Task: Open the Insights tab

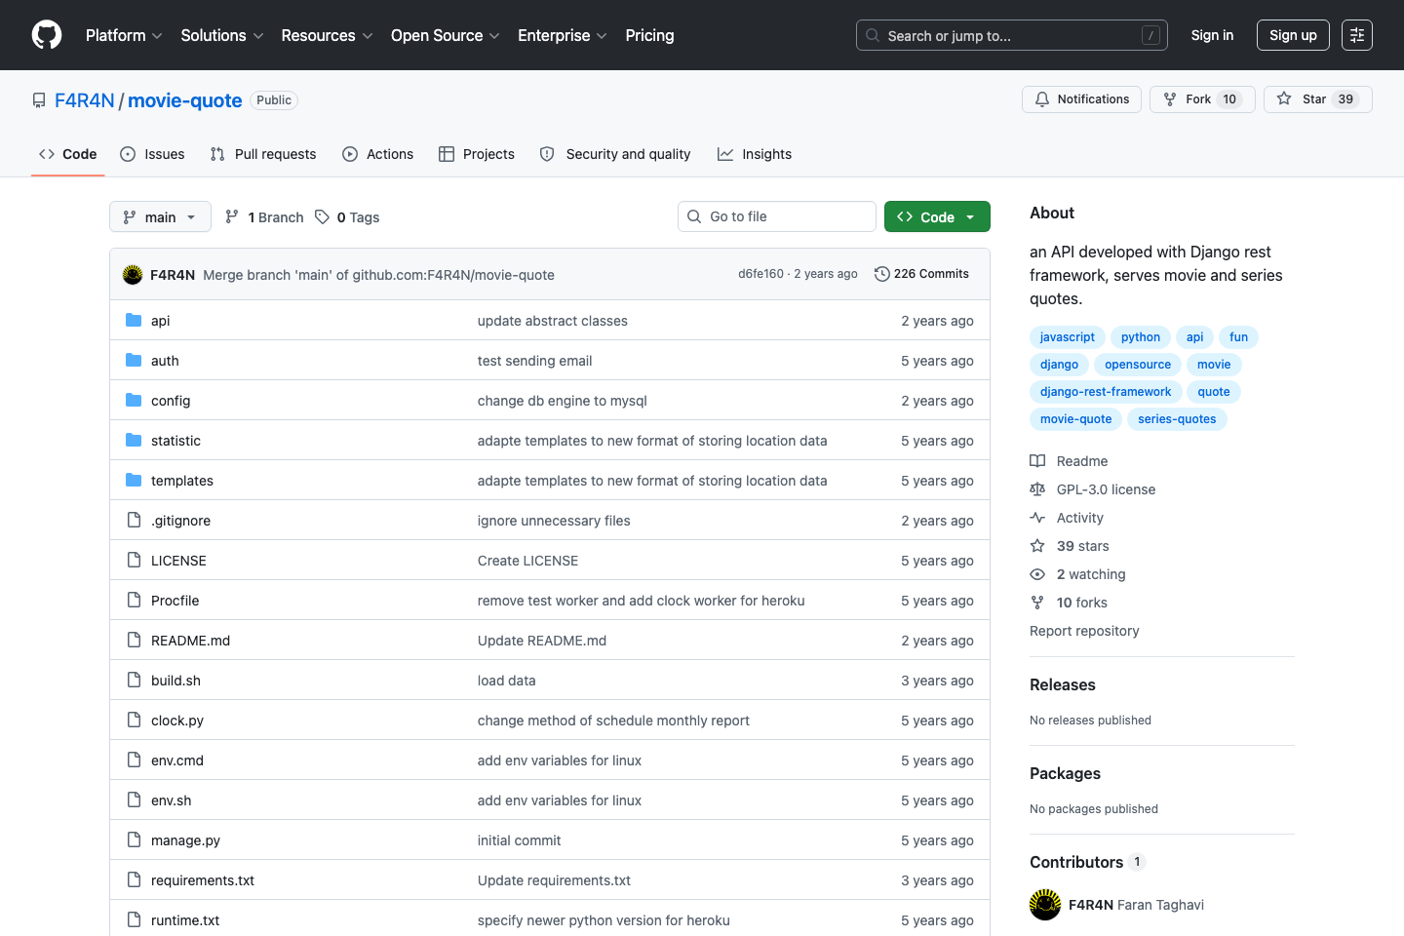Action: click(755, 154)
